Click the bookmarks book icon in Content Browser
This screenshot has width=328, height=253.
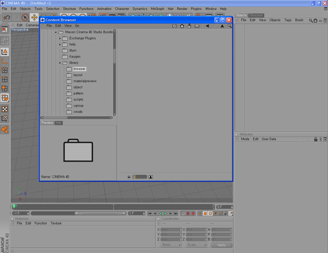click(x=197, y=26)
